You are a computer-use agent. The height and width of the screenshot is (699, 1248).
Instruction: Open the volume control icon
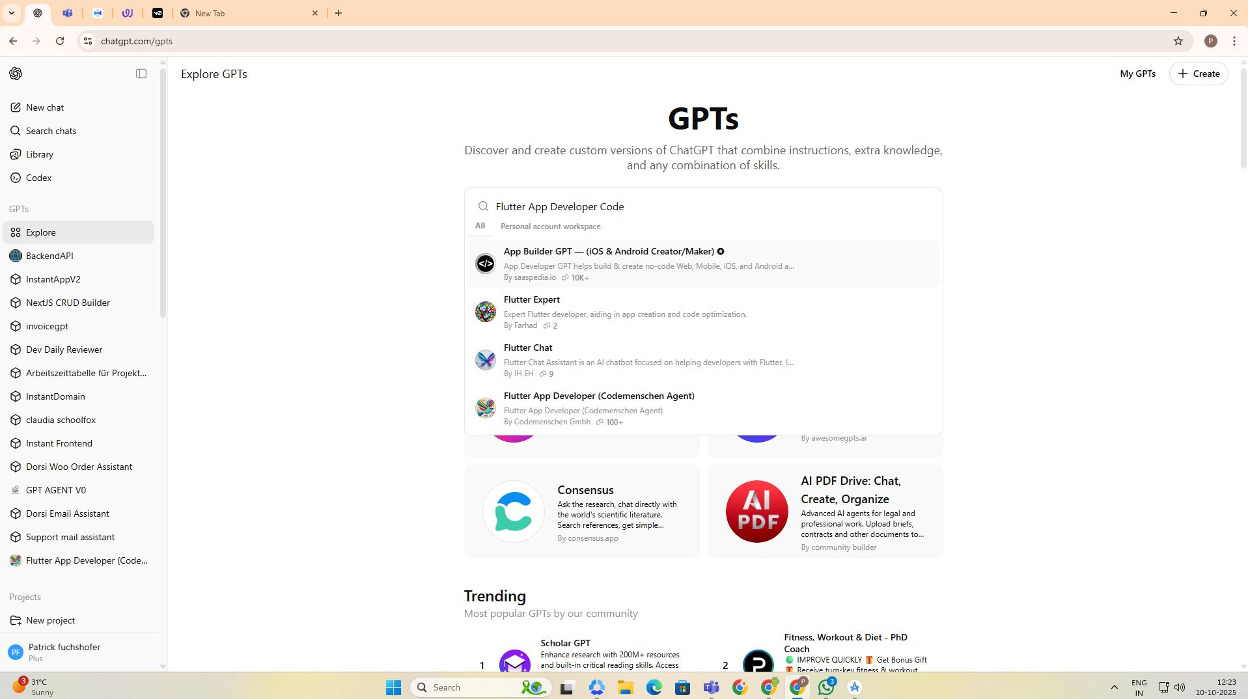tap(1180, 687)
